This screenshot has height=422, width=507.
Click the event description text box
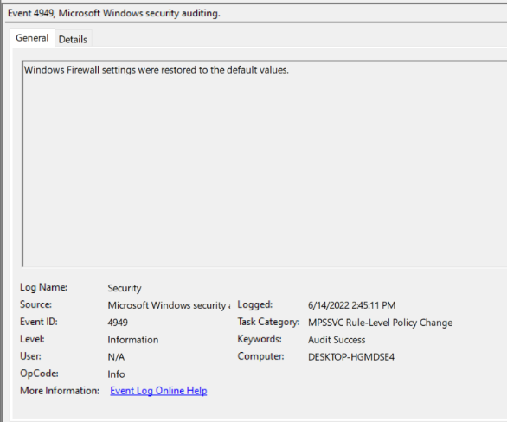pyautogui.click(x=265, y=163)
